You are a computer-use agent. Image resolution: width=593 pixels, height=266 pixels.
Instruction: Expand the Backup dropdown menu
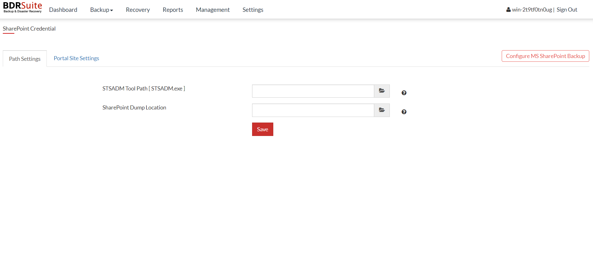[102, 10]
